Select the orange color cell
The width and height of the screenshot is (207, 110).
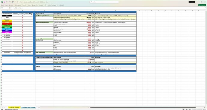[x=7, y=22]
